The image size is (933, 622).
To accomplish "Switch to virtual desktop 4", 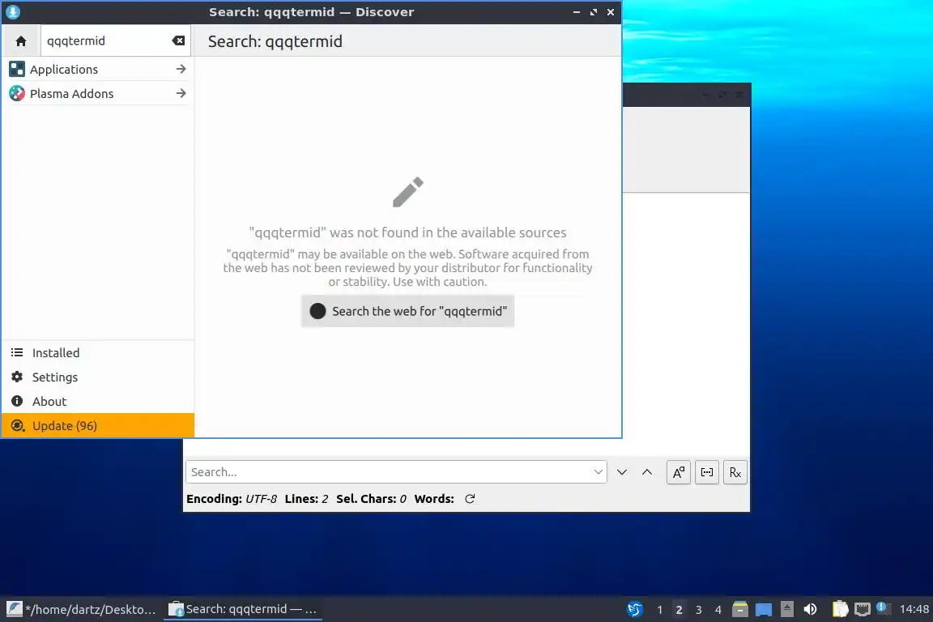I will tap(718, 610).
